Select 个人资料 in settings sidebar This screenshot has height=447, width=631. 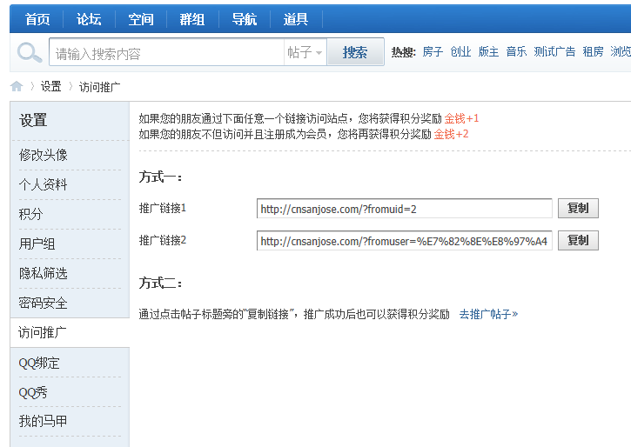(43, 185)
